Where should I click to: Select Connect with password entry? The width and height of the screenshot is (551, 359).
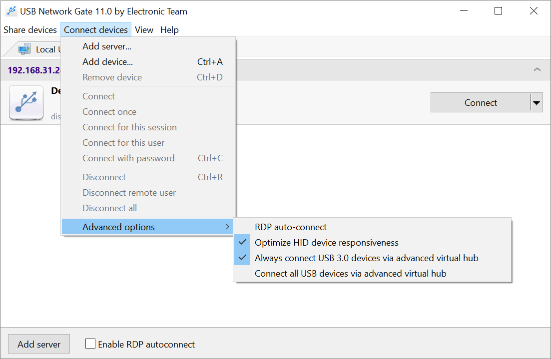coord(148,158)
